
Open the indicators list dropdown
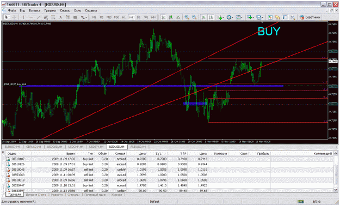pos(220,17)
